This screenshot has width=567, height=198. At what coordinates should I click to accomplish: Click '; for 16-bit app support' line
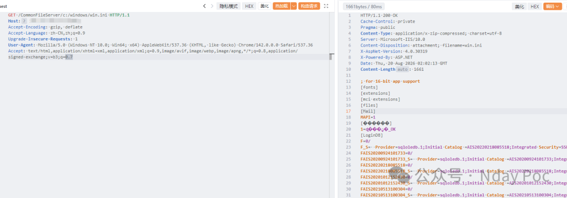point(390,81)
